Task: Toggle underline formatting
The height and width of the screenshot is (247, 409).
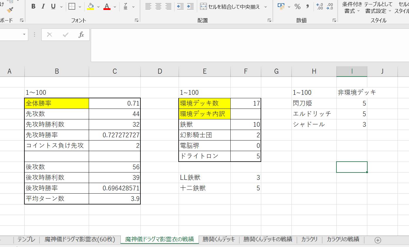Action: click(x=53, y=6)
